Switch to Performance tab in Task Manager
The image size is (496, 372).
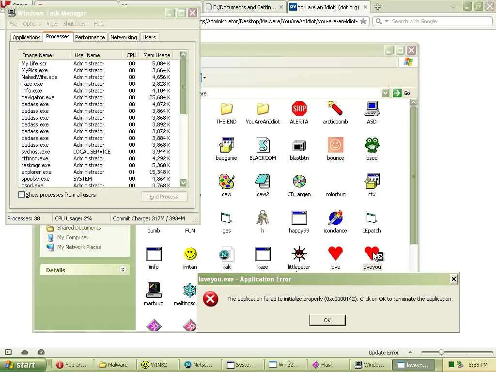pyautogui.click(x=90, y=37)
